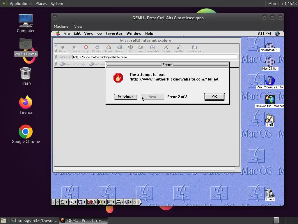Open the QEMU View menu
Image resolution: width=298 pixels, height=224 pixels.
78,26
